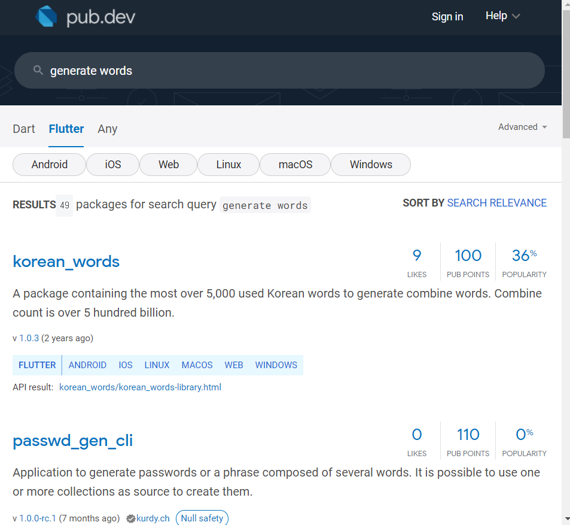This screenshot has width=570, height=525.
Task: Switch to the Any SDK tab
Action: [108, 129]
